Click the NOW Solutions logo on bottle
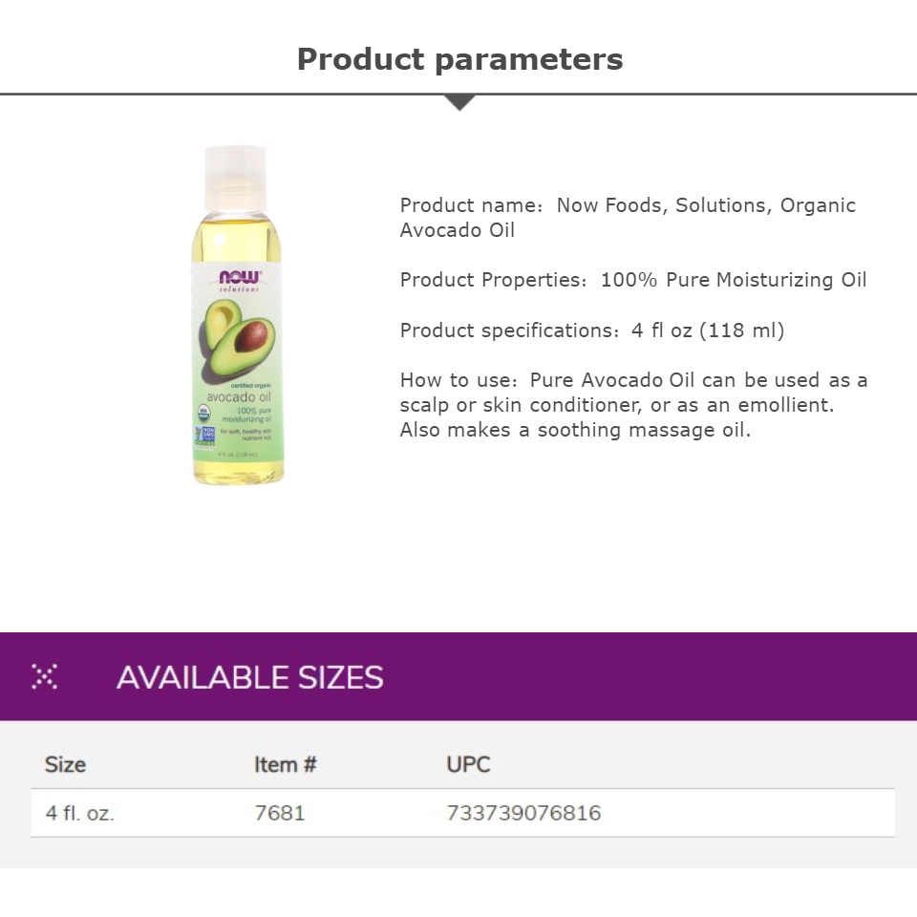Image resolution: width=917 pixels, height=917 pixels. click(240, 281)
